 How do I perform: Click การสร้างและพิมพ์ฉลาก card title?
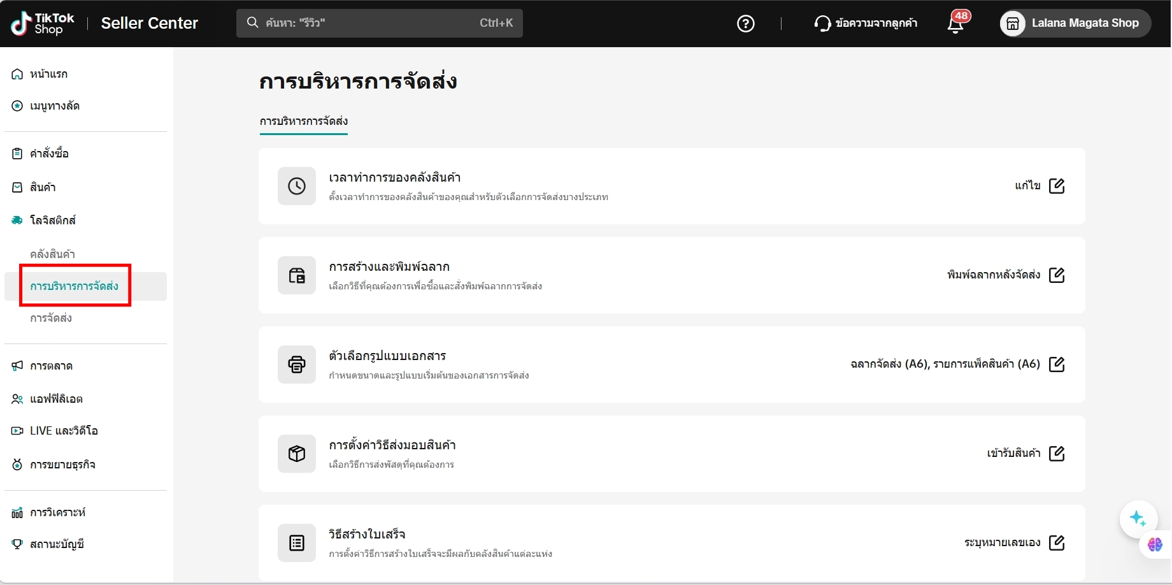point(389,267)
